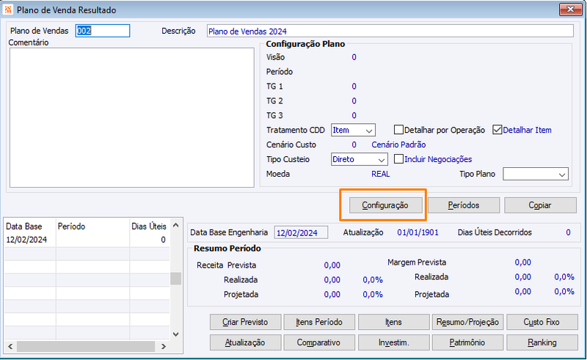Screen dimensions: 587x360
Task: Open the Tratamento CDD dropdown
Action: click(x=354, y=131)
